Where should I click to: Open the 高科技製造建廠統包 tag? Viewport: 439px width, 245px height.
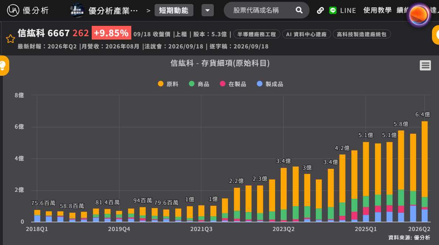(x=361, y=34)
